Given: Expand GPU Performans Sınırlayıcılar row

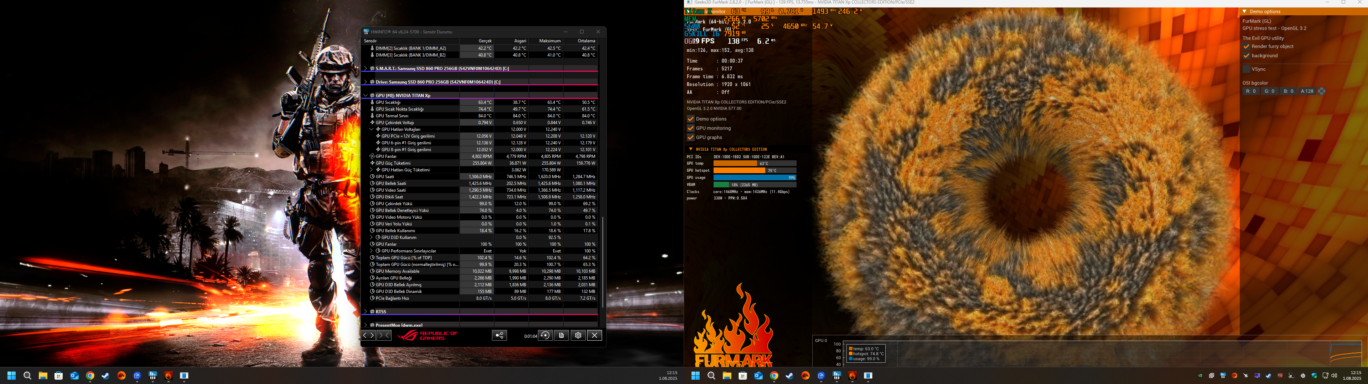Looking at the screenshot, I should click(x=371, y=251).
